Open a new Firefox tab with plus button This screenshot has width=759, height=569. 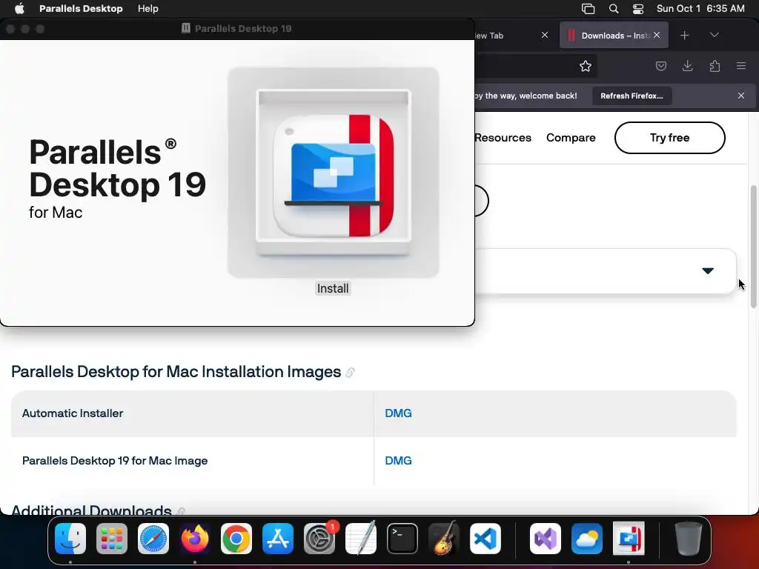[x=684, y=36]
